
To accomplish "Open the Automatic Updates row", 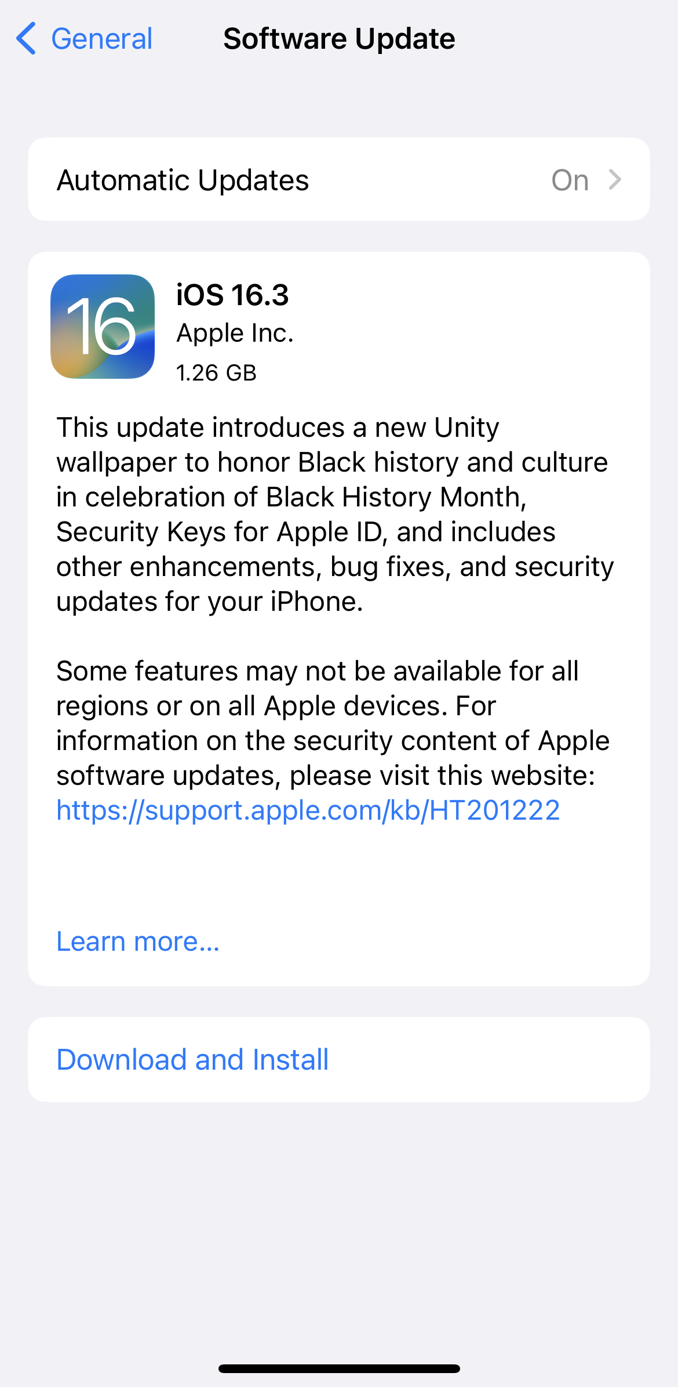I will click(339, 179).
